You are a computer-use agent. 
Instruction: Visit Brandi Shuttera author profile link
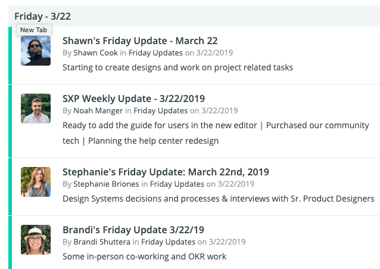(x=102, y=242)
